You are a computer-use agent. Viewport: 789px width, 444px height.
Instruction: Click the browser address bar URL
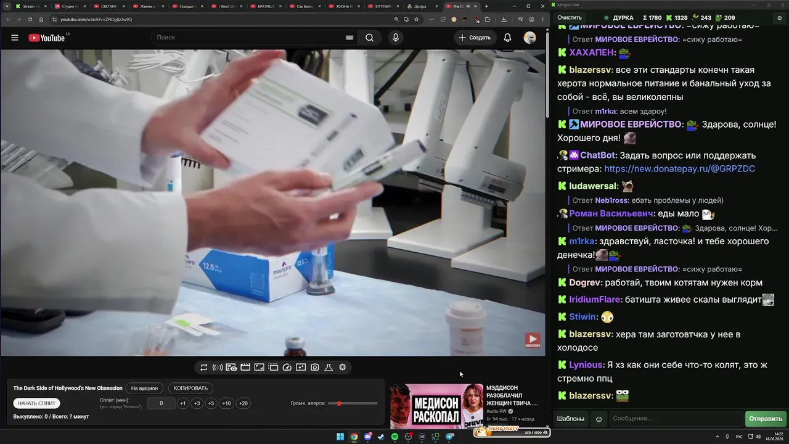[96, 19]
